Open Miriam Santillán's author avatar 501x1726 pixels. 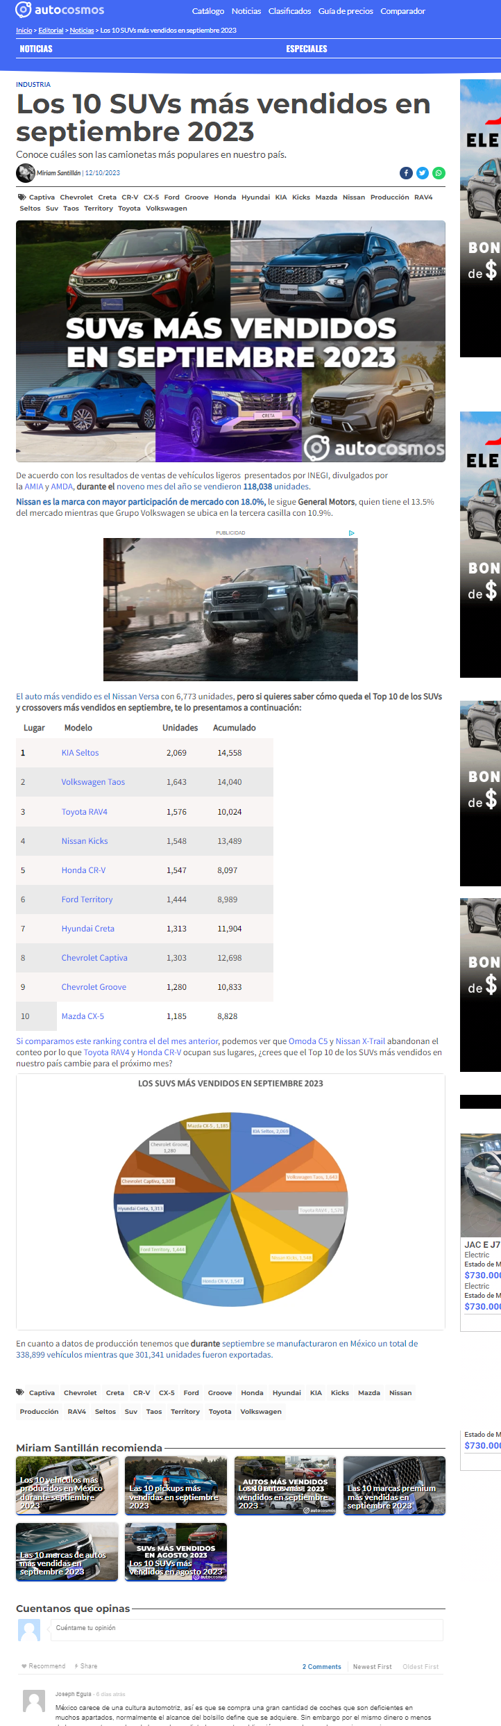(26, 172)
